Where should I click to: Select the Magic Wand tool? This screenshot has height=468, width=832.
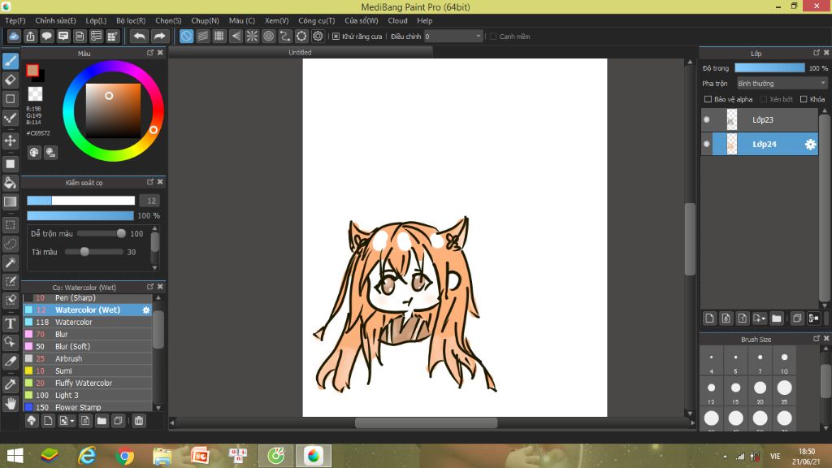pyautogui.click(x=10, y=262)
